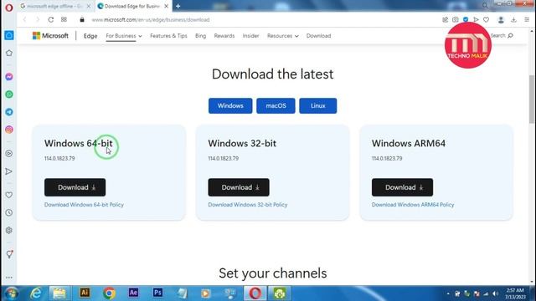
Task: Expand the For Business dropdown
Action: point(124,36)
